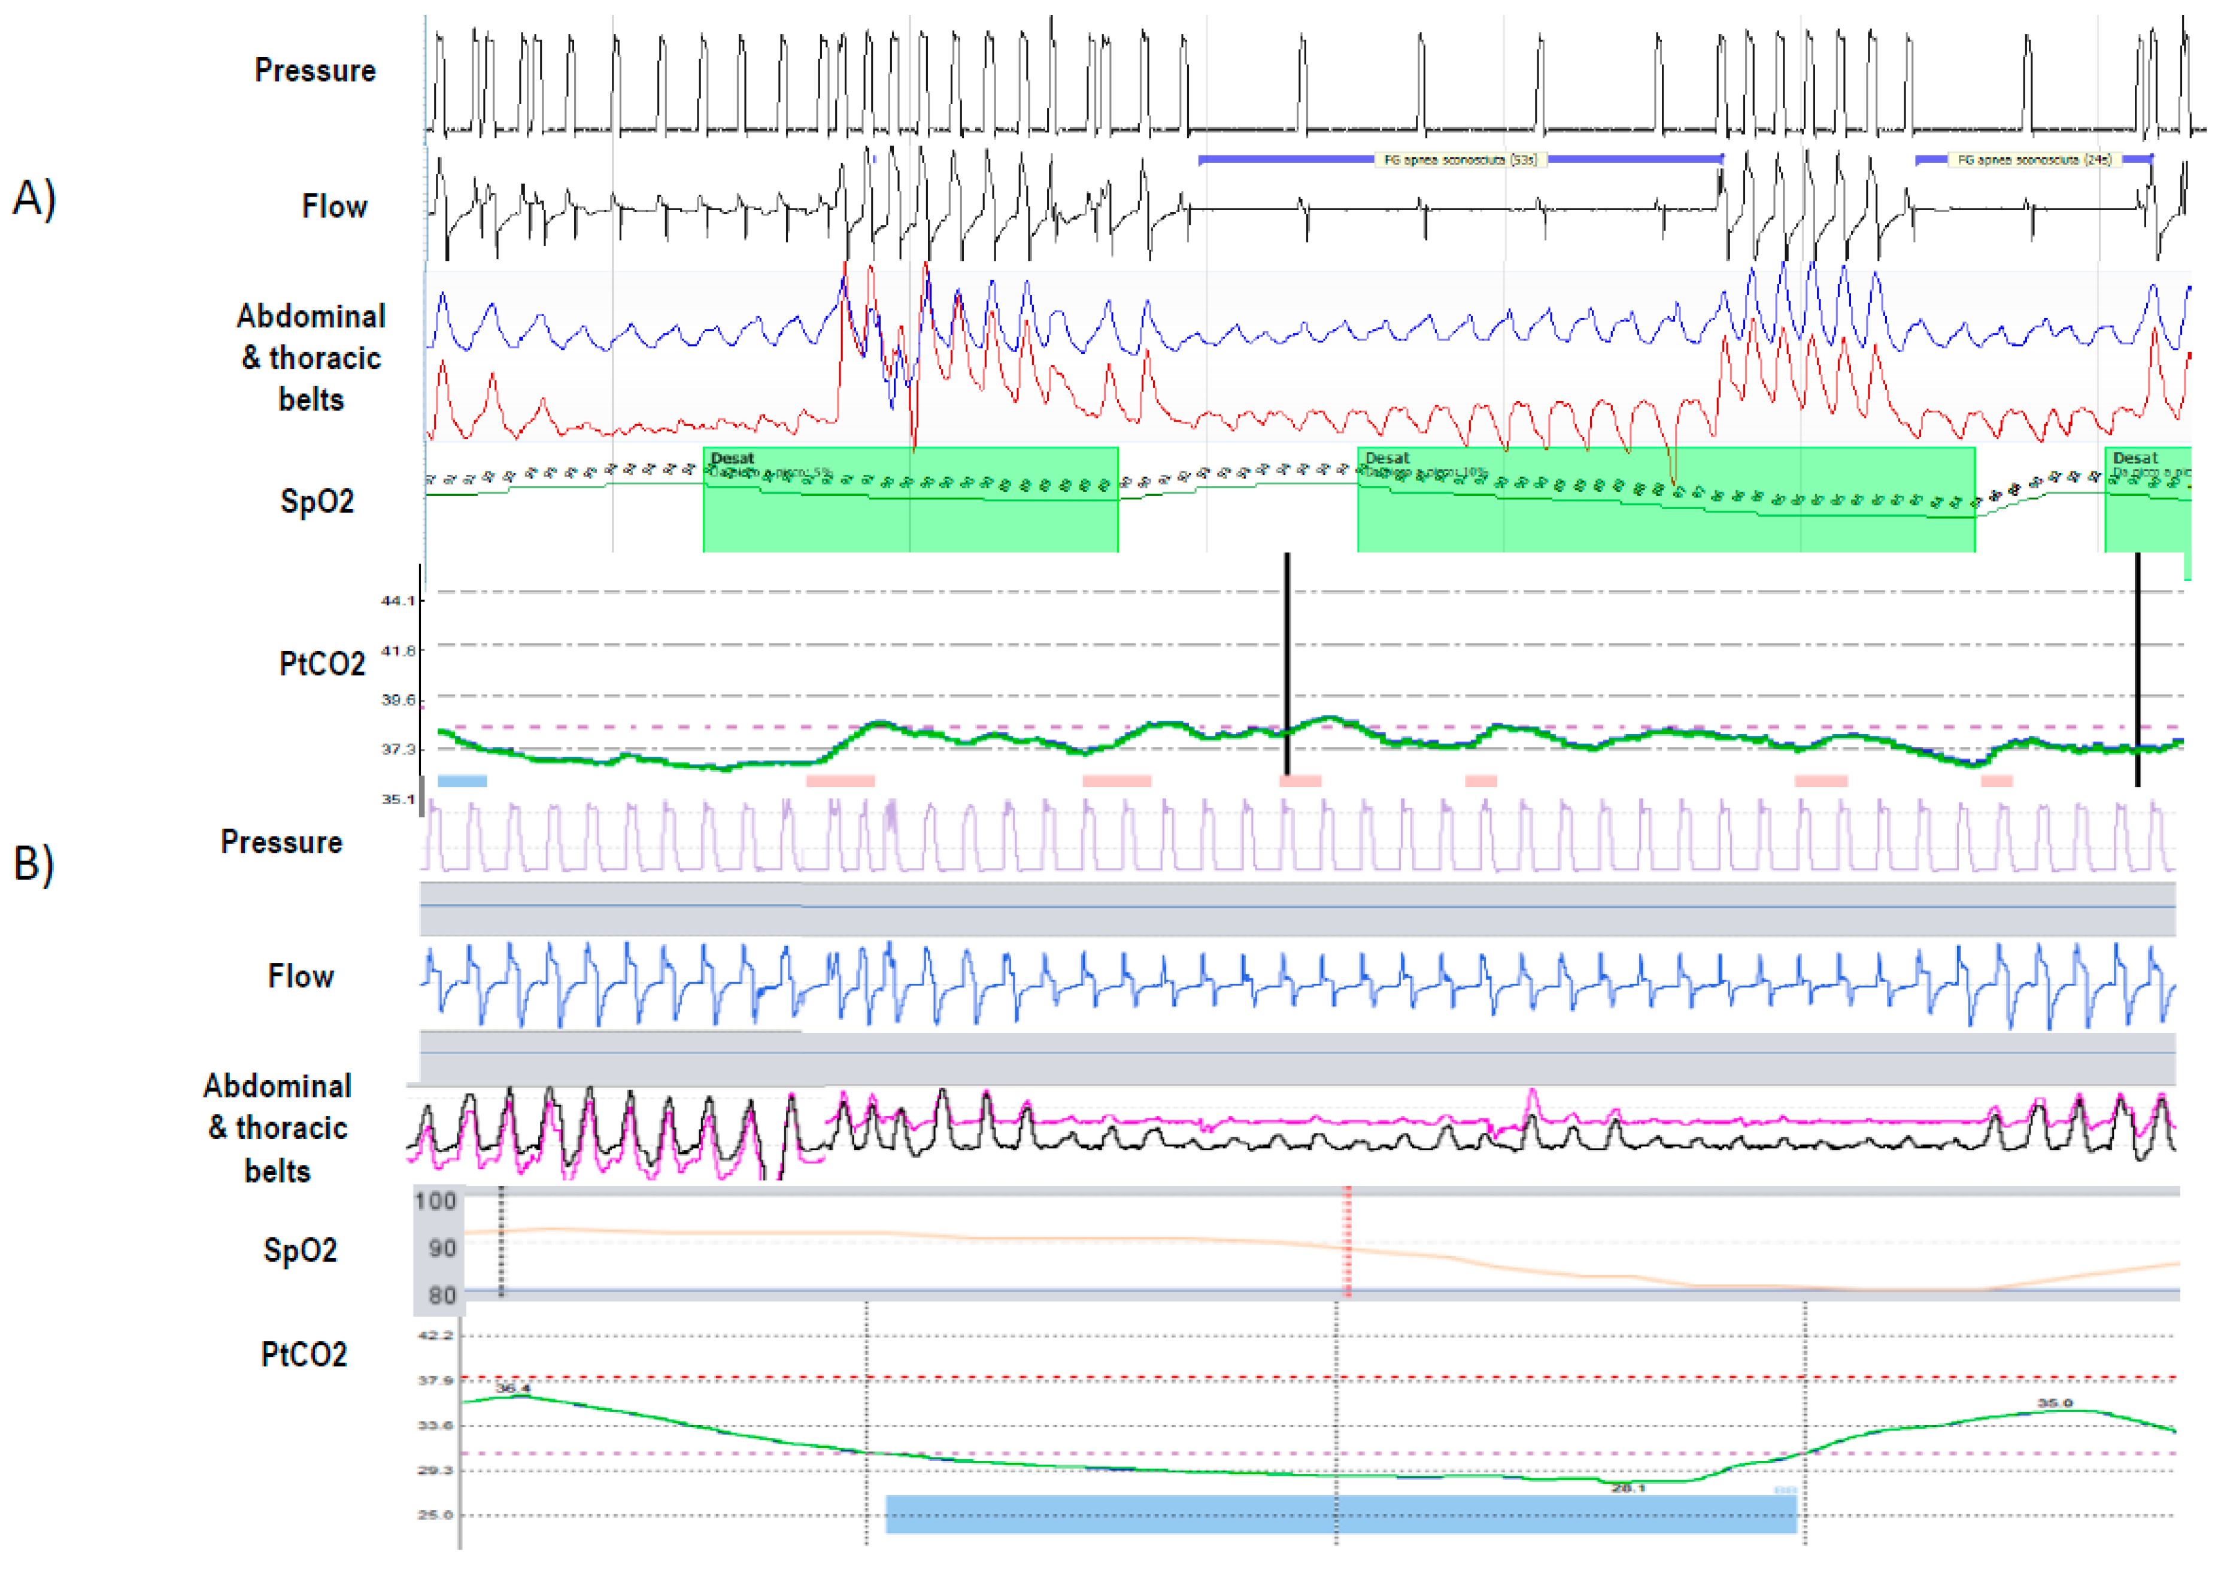Click the 36.4 value label on PtCO2 B
The image size is (2224, 1570).
pyautogui.click(x=512, y=1388)
